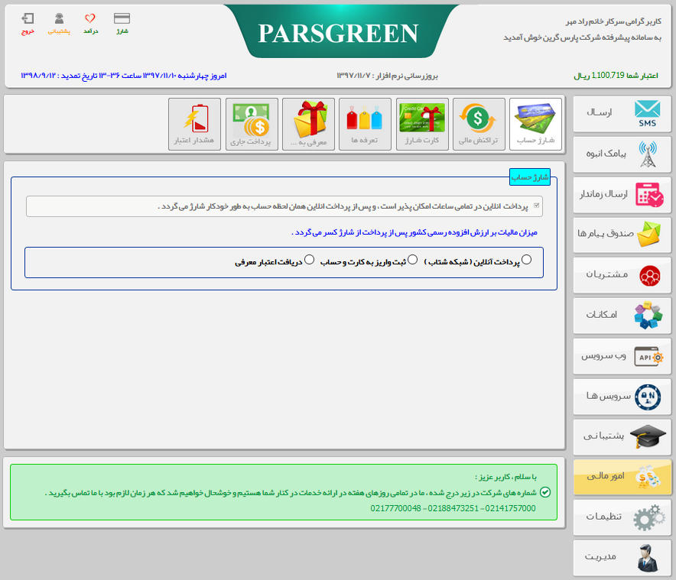This screenshot has height=580, width=676.
Task: Click Scheduled Send (ارسال زماندار) sidebar button
Action: (x=622, y=194)
